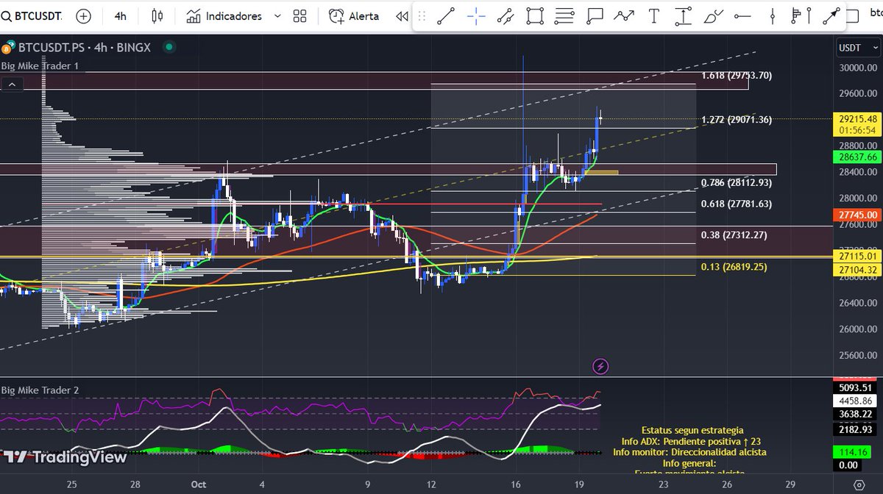Image resolution: width=883 pixels, height=494 pixels.
Task: Click the 0.786 (28112.93) Fibonacci label
Action: (x=737, y=183)
